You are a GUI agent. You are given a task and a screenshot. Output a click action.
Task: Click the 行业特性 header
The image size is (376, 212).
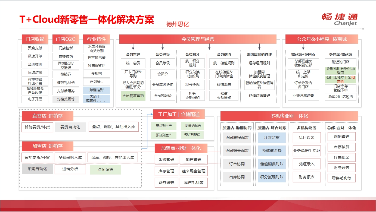click(x=97, y=39)
